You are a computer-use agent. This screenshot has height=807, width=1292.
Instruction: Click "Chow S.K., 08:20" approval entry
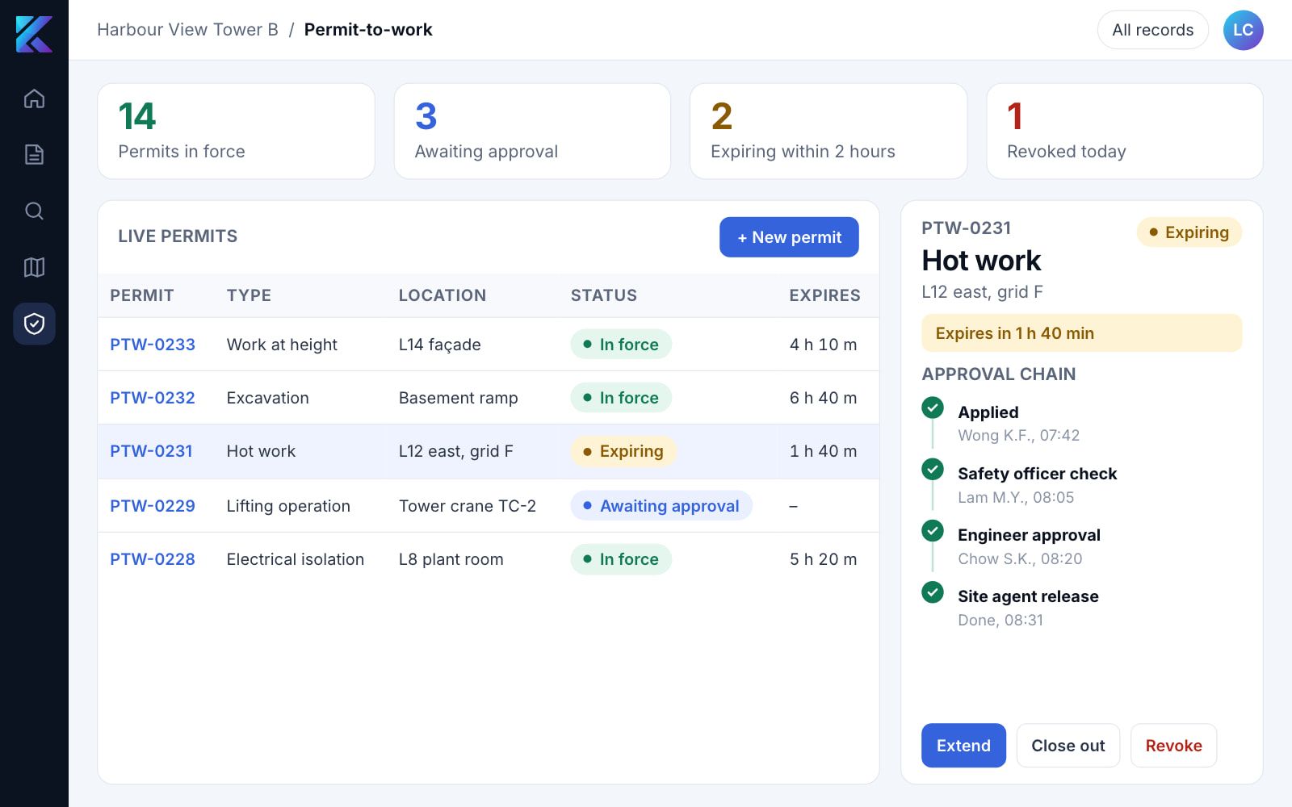1020,558
